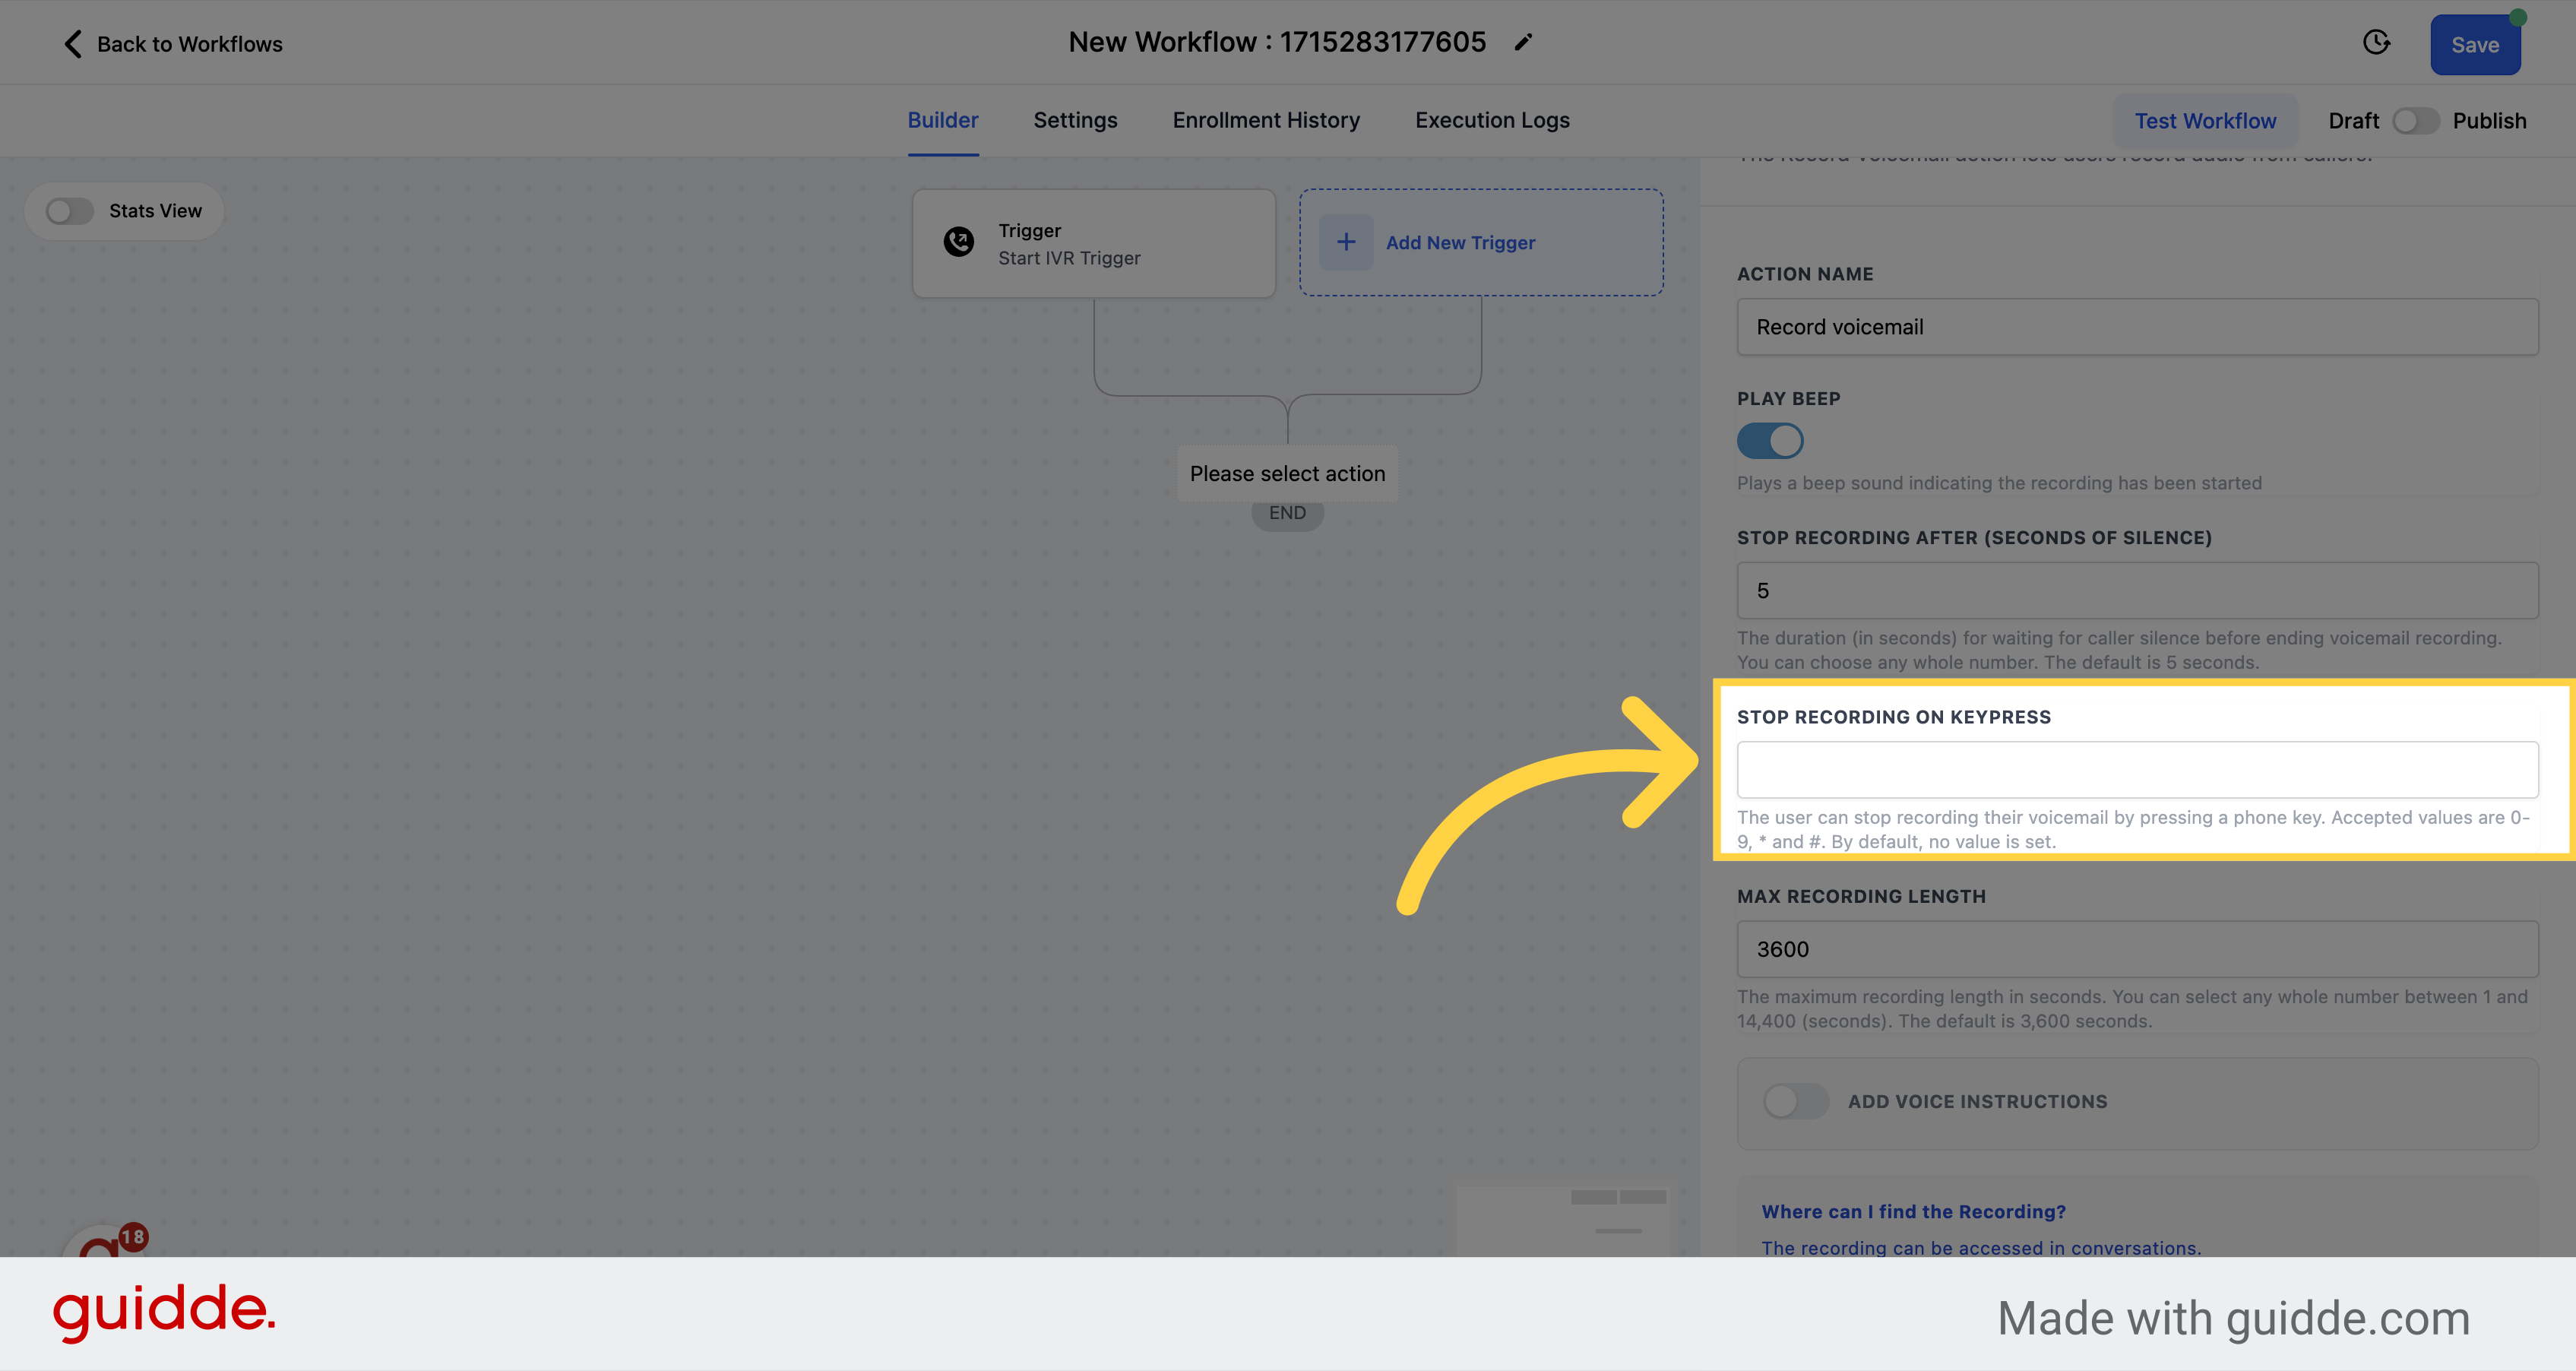2576x1371 pixels.
Task: Toggle the Play Beep switch on
Action: tap(1768, 439)
